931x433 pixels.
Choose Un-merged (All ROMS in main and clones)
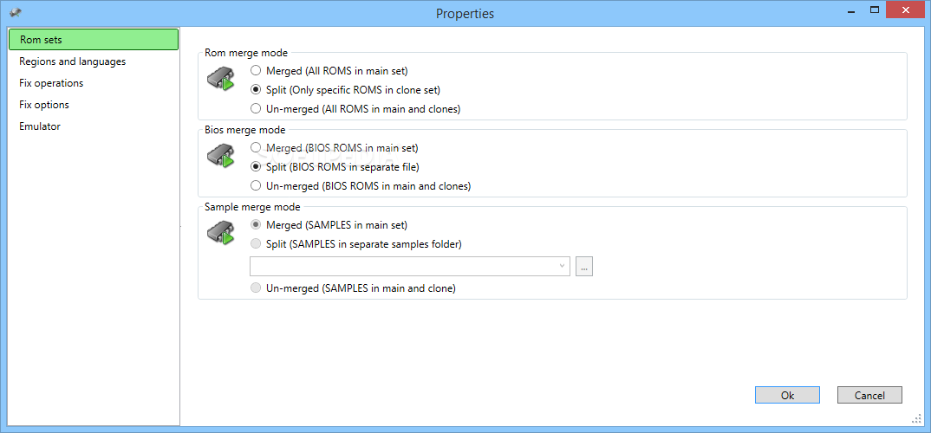click(355, 108)
